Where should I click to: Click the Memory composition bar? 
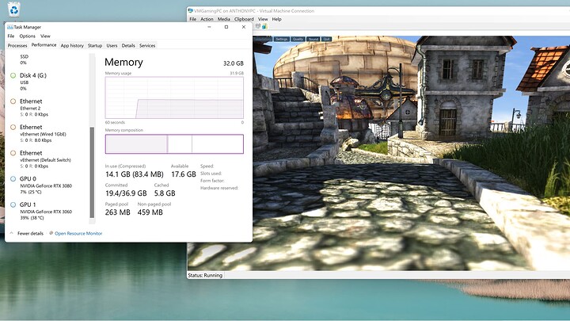click(x=174, y=144)
